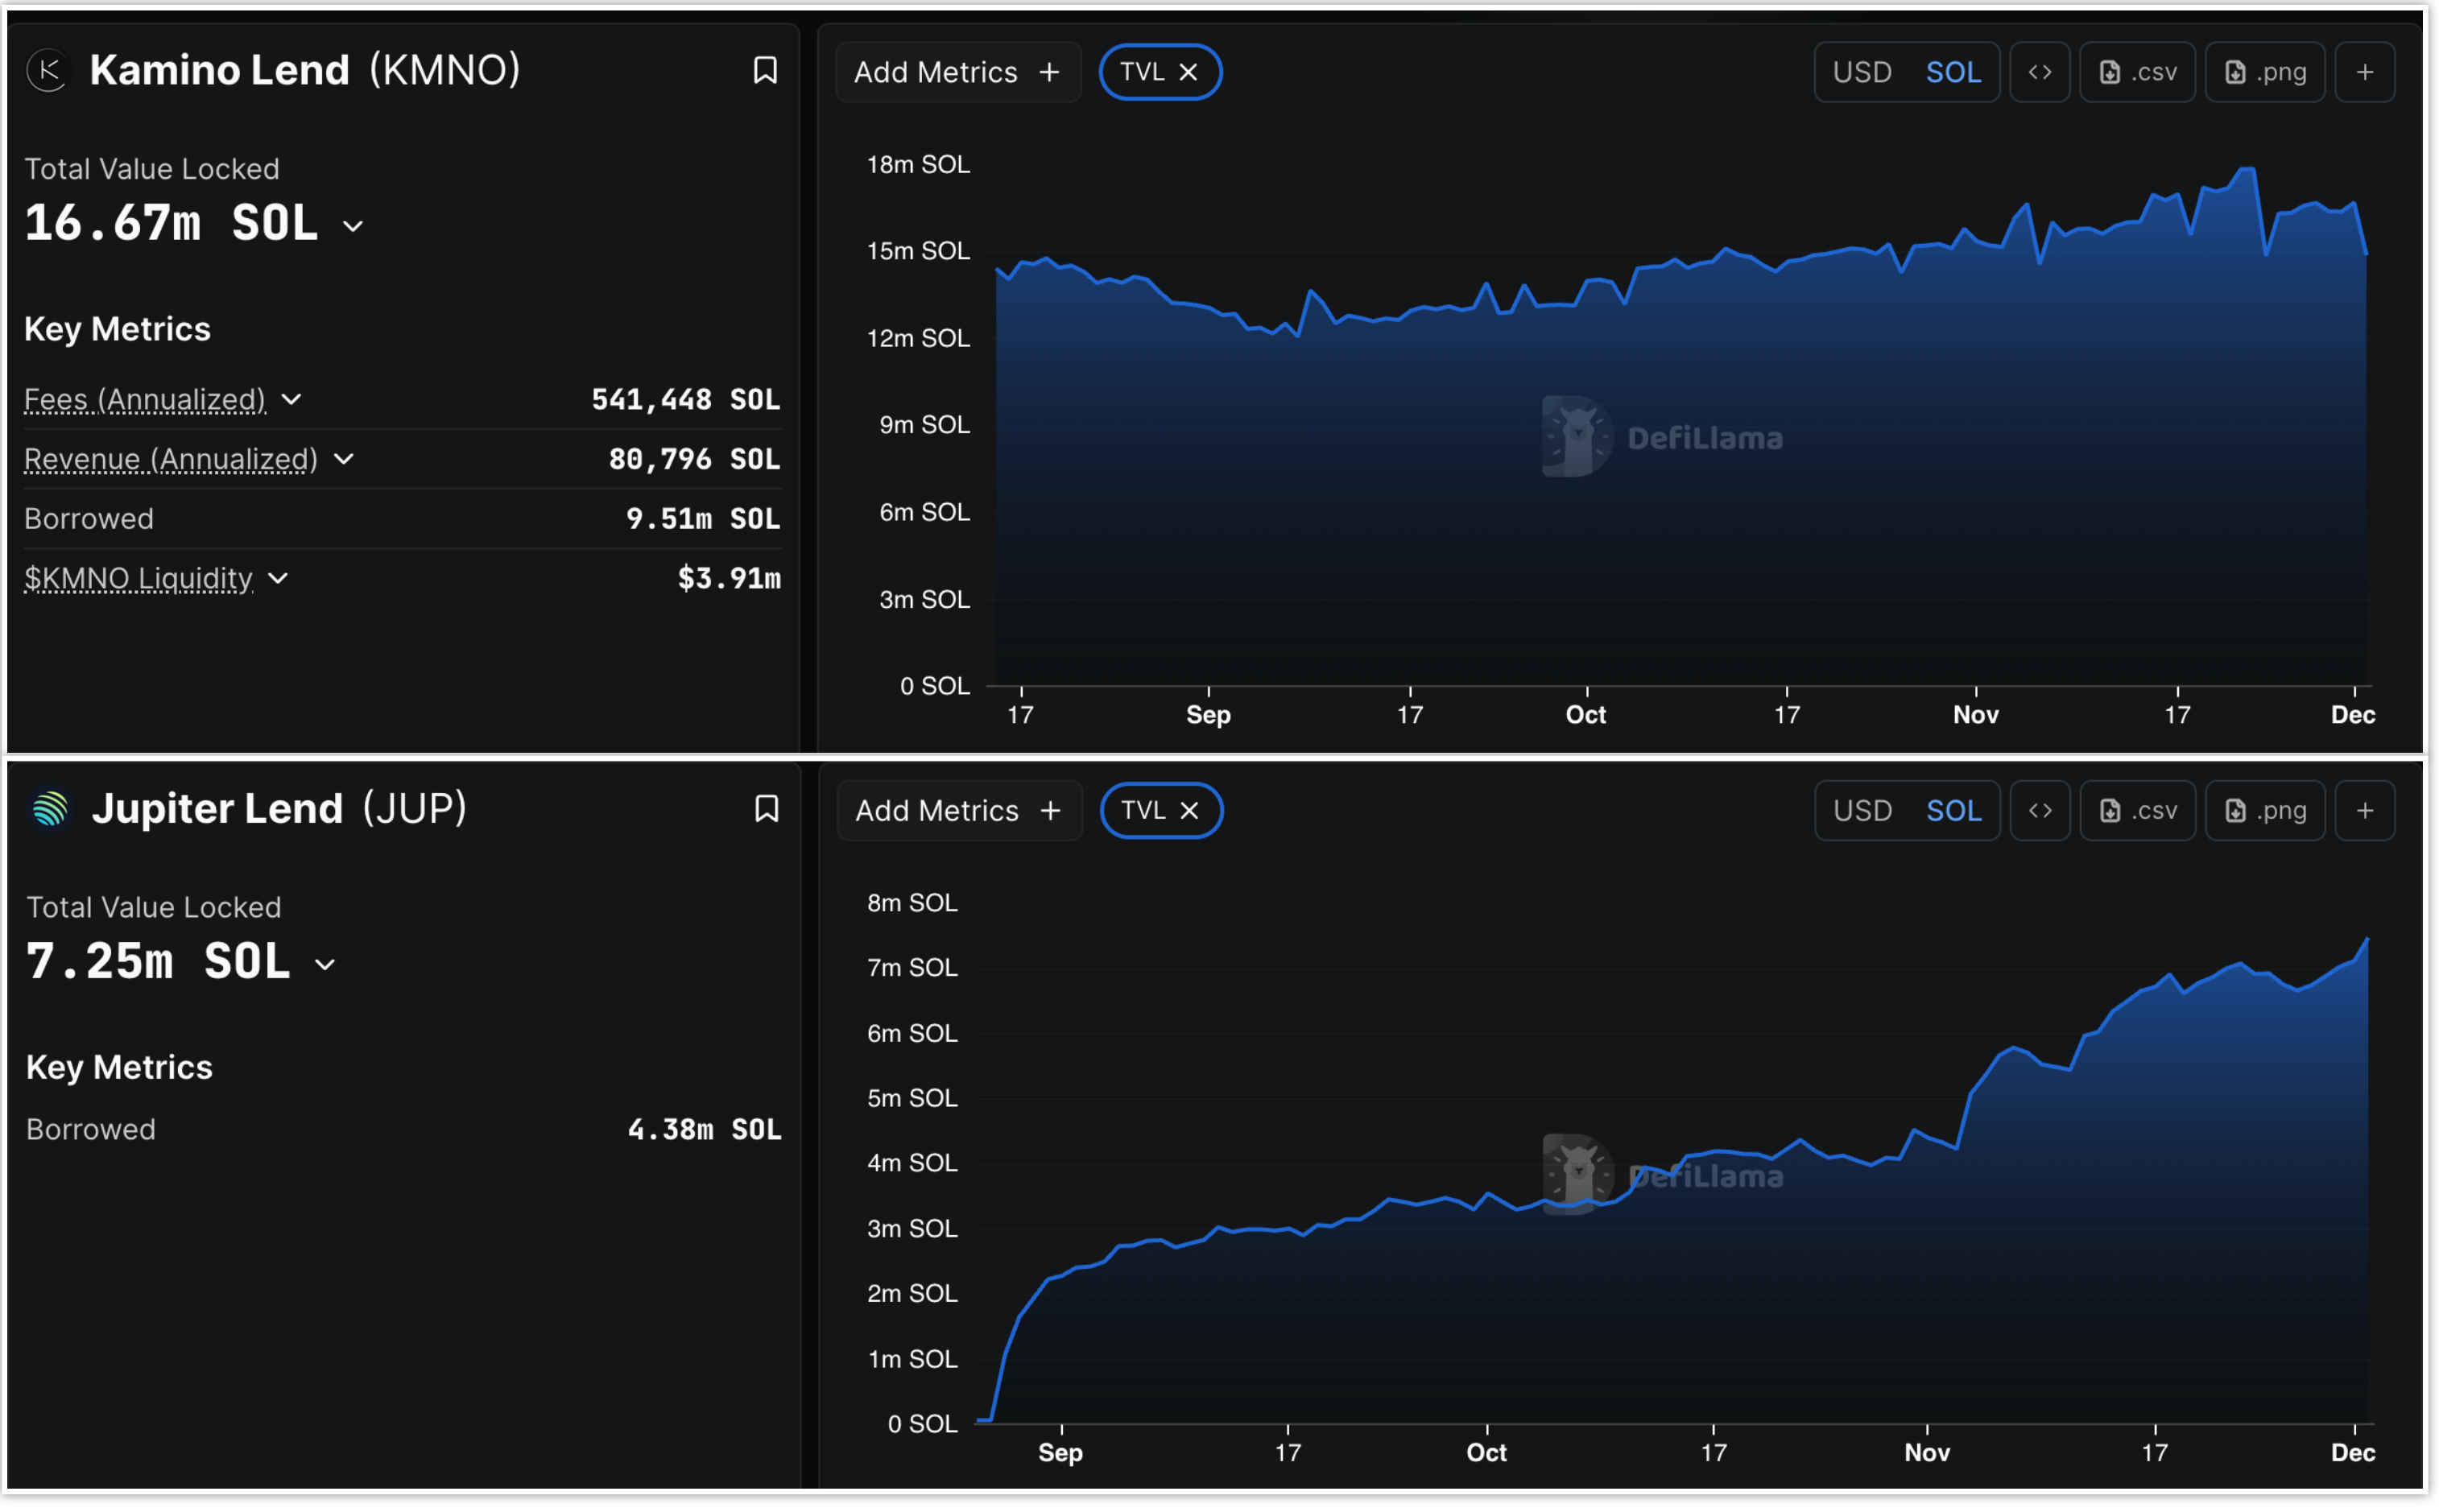
Task: Download Jupiter chart as .csv
Action: pos(2137,810)
